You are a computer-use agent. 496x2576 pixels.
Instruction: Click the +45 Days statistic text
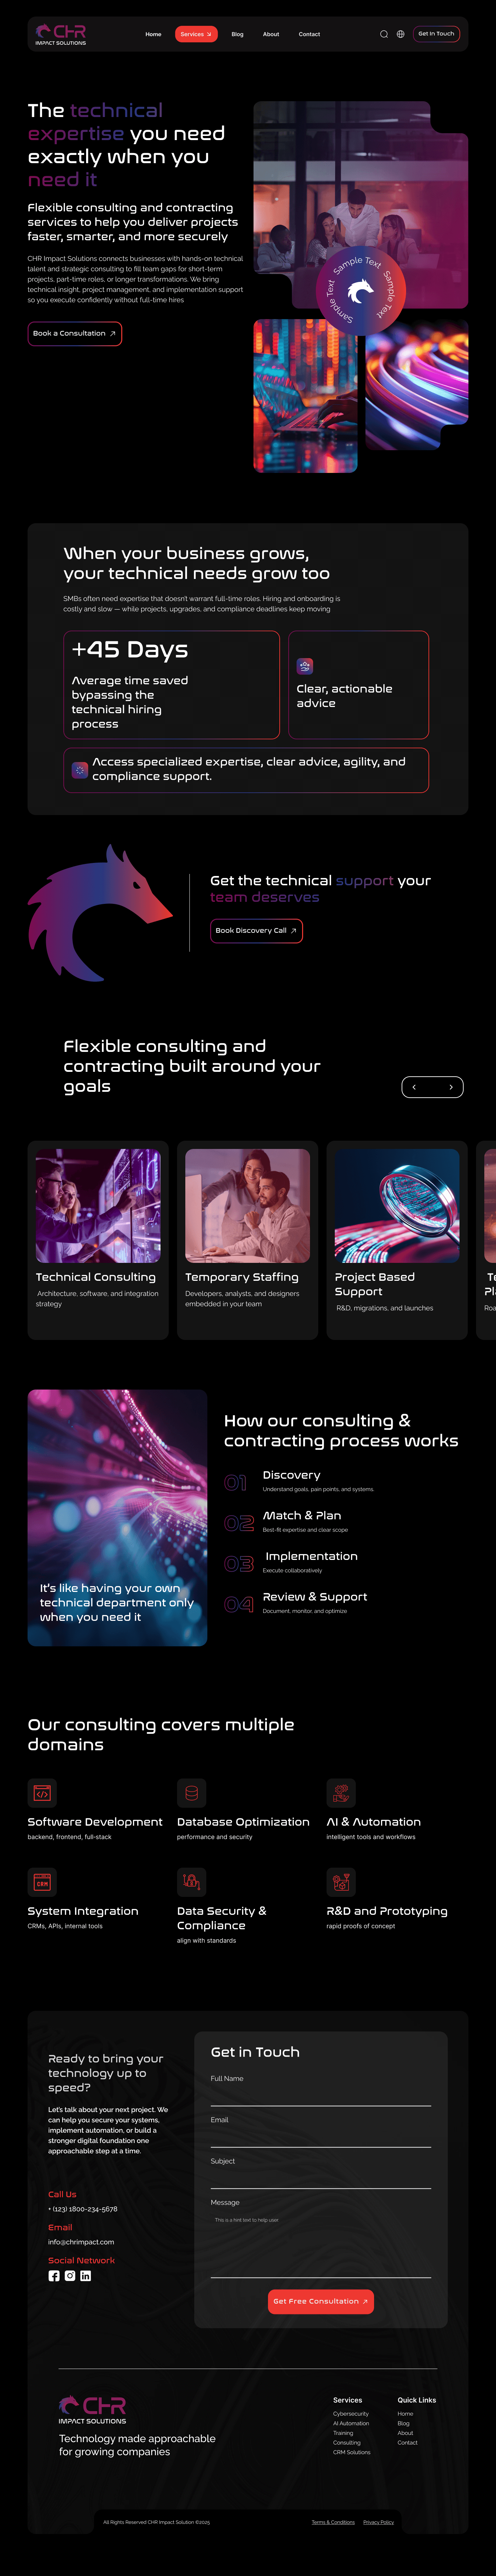pyautogui.click(x=130, y=649)
